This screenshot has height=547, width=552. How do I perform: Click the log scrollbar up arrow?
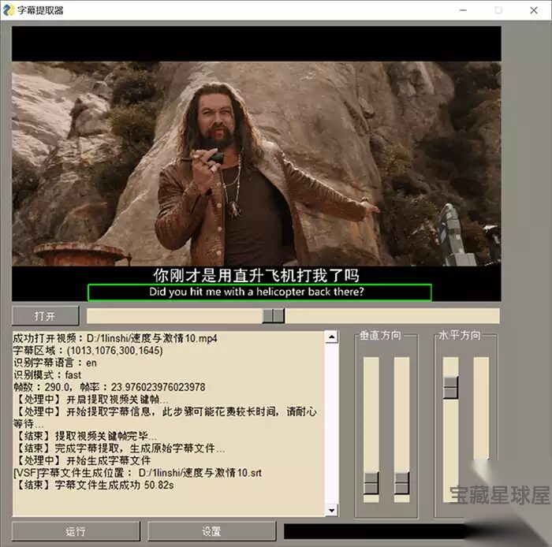pyautogui.click(x=332, y=337)
